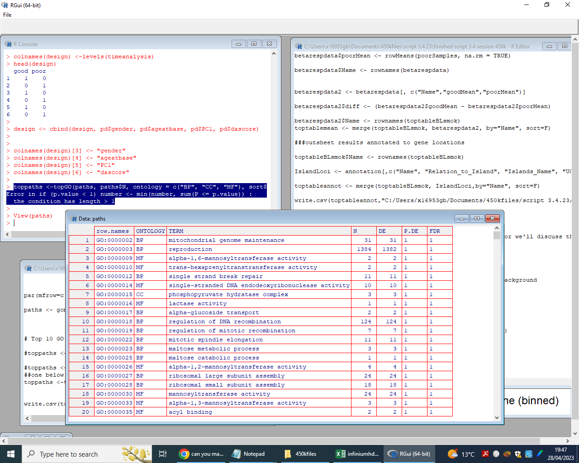Click the ONTOLOGY column header
Image resolution: width=579 pixels, height=463 pixels.
tap(151, 231)
